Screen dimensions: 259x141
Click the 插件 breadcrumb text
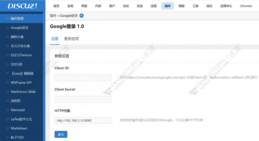point(53,16)
